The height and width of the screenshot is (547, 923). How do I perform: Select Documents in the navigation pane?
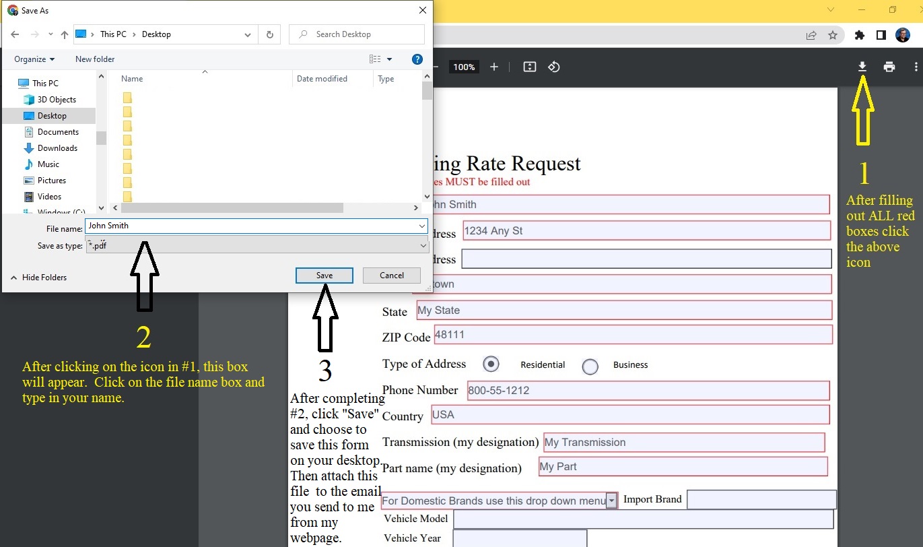(58, 132)
